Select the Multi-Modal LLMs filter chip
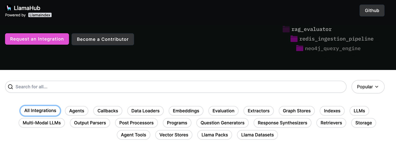 42,123
